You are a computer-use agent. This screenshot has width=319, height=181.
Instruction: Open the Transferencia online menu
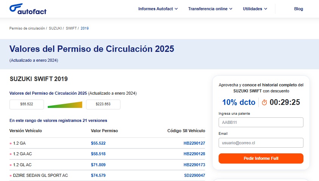(x=210, y=9)
